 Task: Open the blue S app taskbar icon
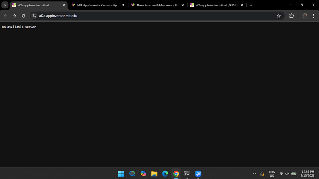point(198,174)
